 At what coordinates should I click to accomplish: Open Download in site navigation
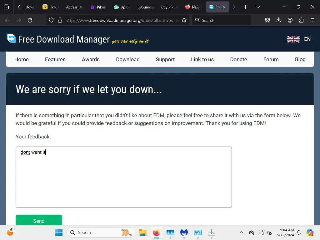pyautogui.click(x=128, y=59)
